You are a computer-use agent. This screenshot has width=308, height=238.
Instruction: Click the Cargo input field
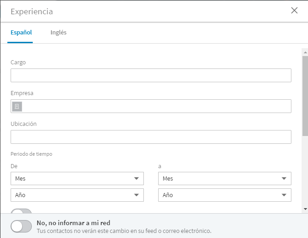pos(151,75)
